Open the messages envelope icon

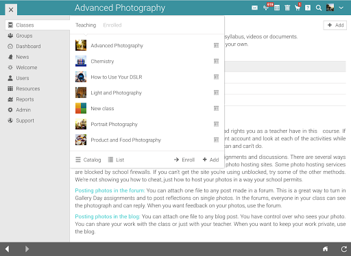(254, 8)
